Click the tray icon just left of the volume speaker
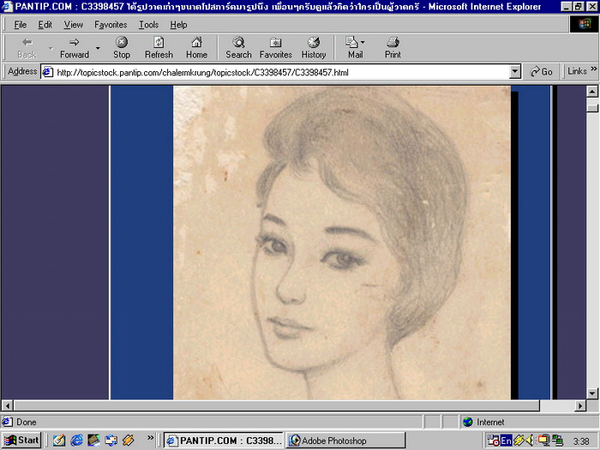The width and height of the screenshot is (600, 450). pyautogui.click(x=519, y=441)
